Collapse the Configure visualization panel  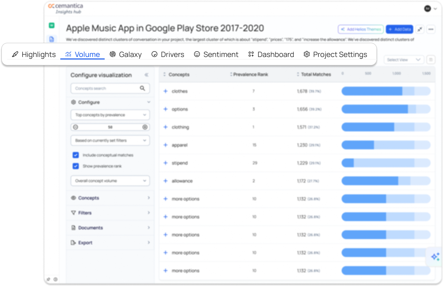[x=146, y=75]
